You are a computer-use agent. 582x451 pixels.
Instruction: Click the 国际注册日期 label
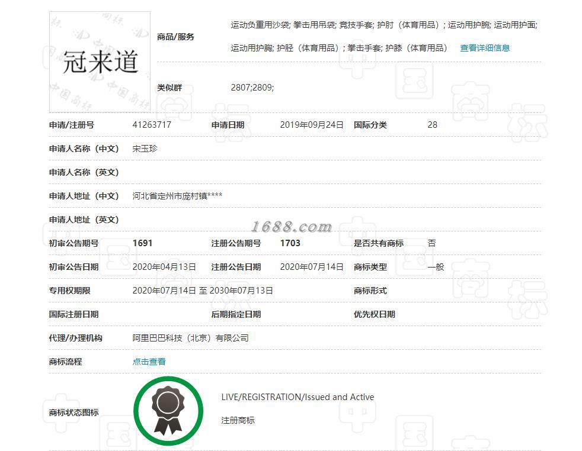(74, 315)
